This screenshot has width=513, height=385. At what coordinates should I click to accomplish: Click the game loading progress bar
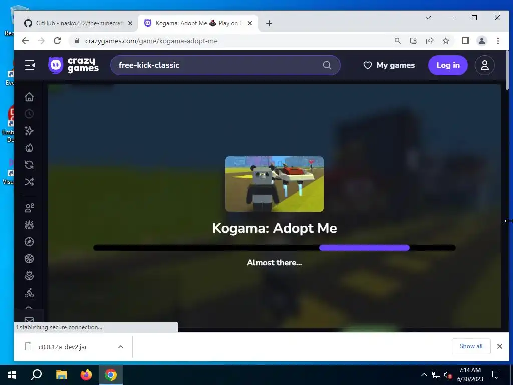point(275,248)
